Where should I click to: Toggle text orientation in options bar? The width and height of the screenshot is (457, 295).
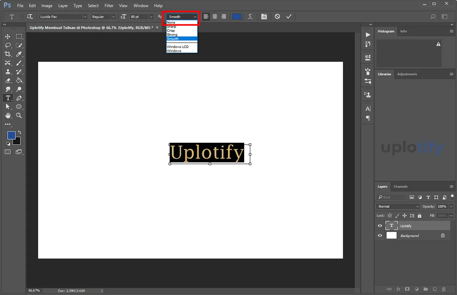click(30, 17)
